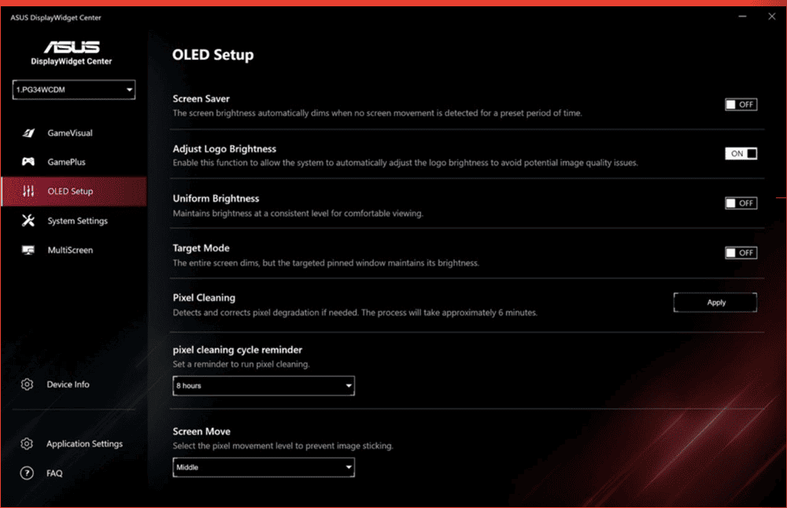This screenshot has width=787, height=508.
Task: Open System Settings via the wrench icon
Action: click(29, 221)
